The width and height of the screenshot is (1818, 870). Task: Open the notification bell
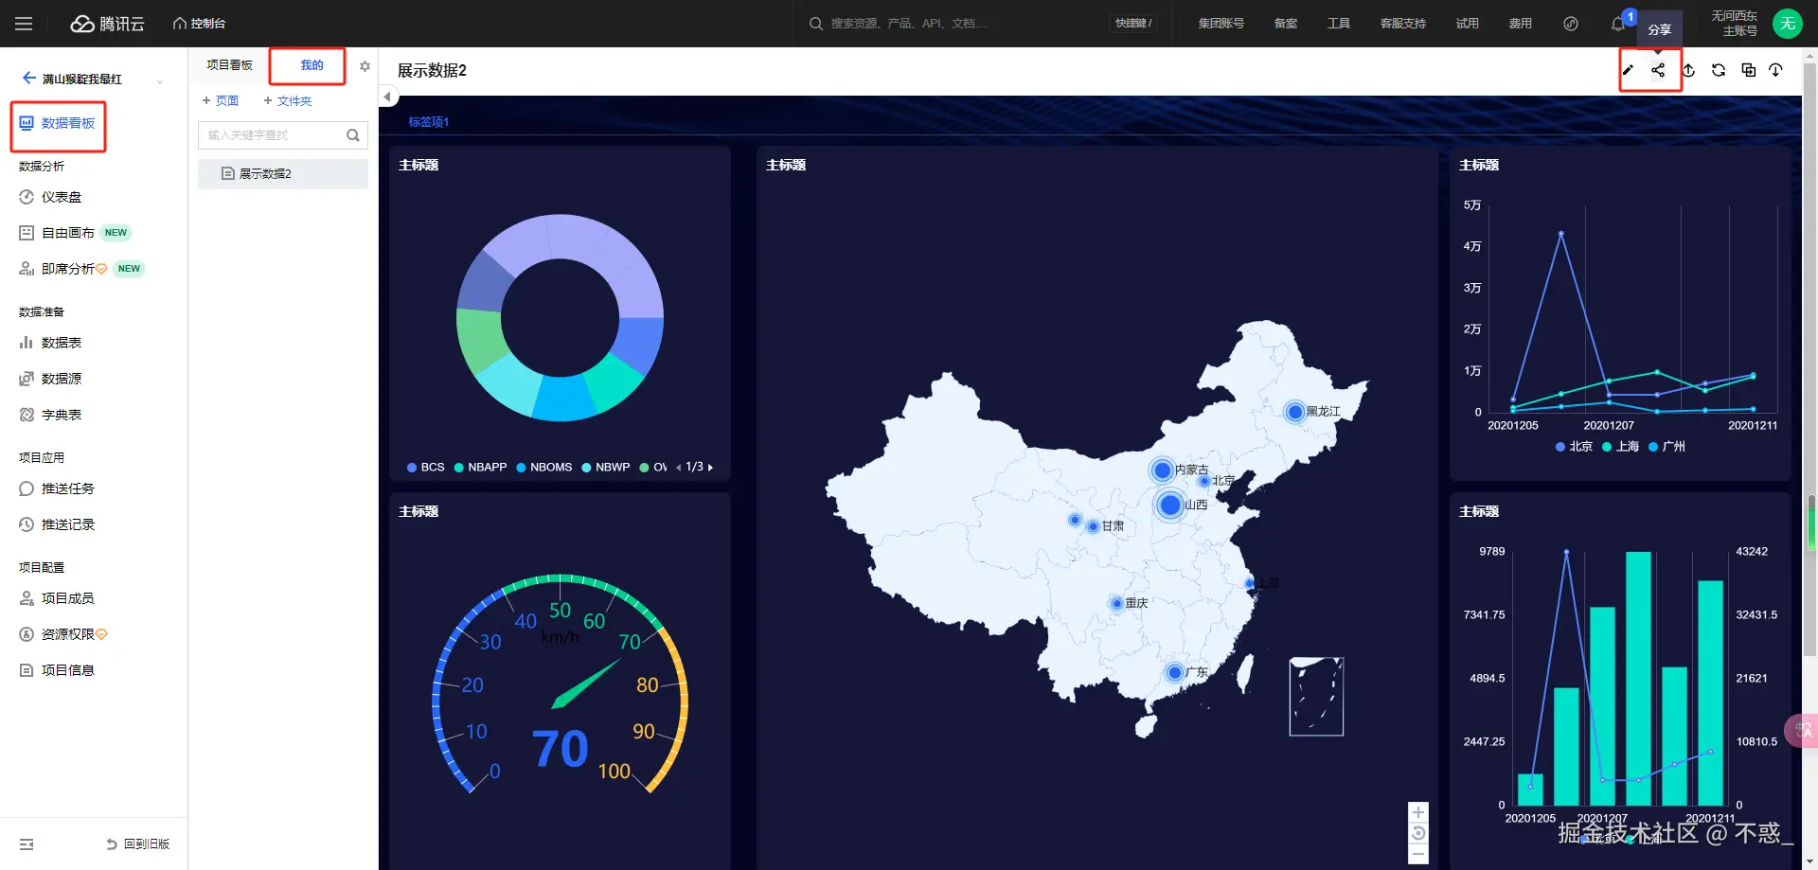pos(1619,25)
